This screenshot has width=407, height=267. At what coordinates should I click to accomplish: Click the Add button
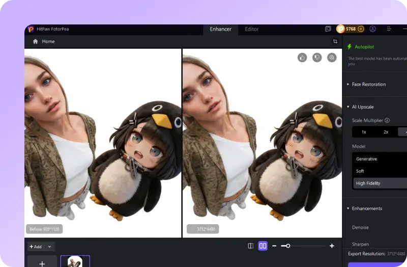pyautogui.click(x=36, y=247)
